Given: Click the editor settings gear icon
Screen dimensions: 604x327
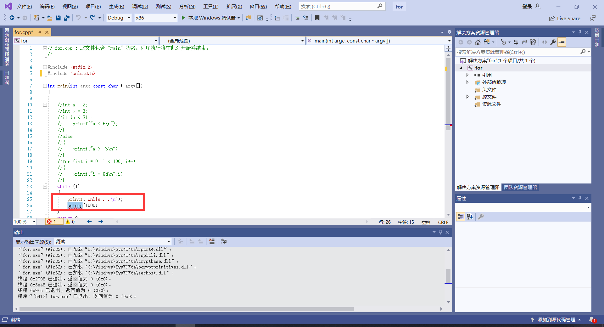Looking at the screenshot, I should pyautogui.click(x=449, y=32).
